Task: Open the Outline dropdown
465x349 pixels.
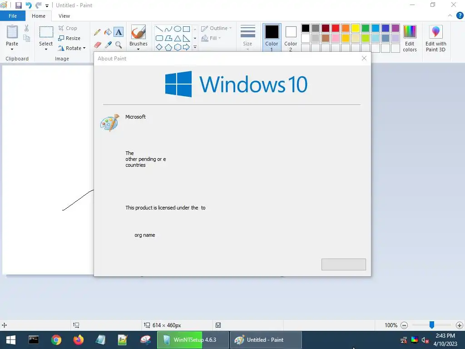Action: tap(217, 29)
